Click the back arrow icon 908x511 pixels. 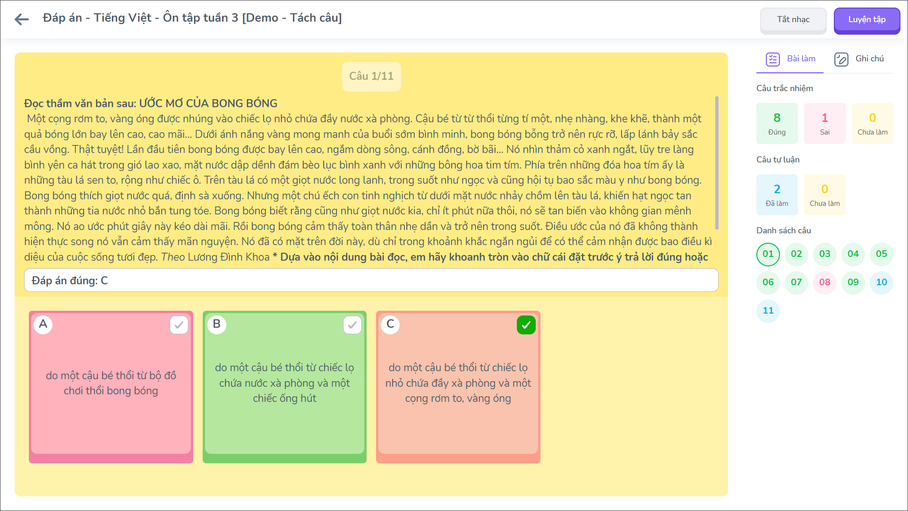point(22,19)
